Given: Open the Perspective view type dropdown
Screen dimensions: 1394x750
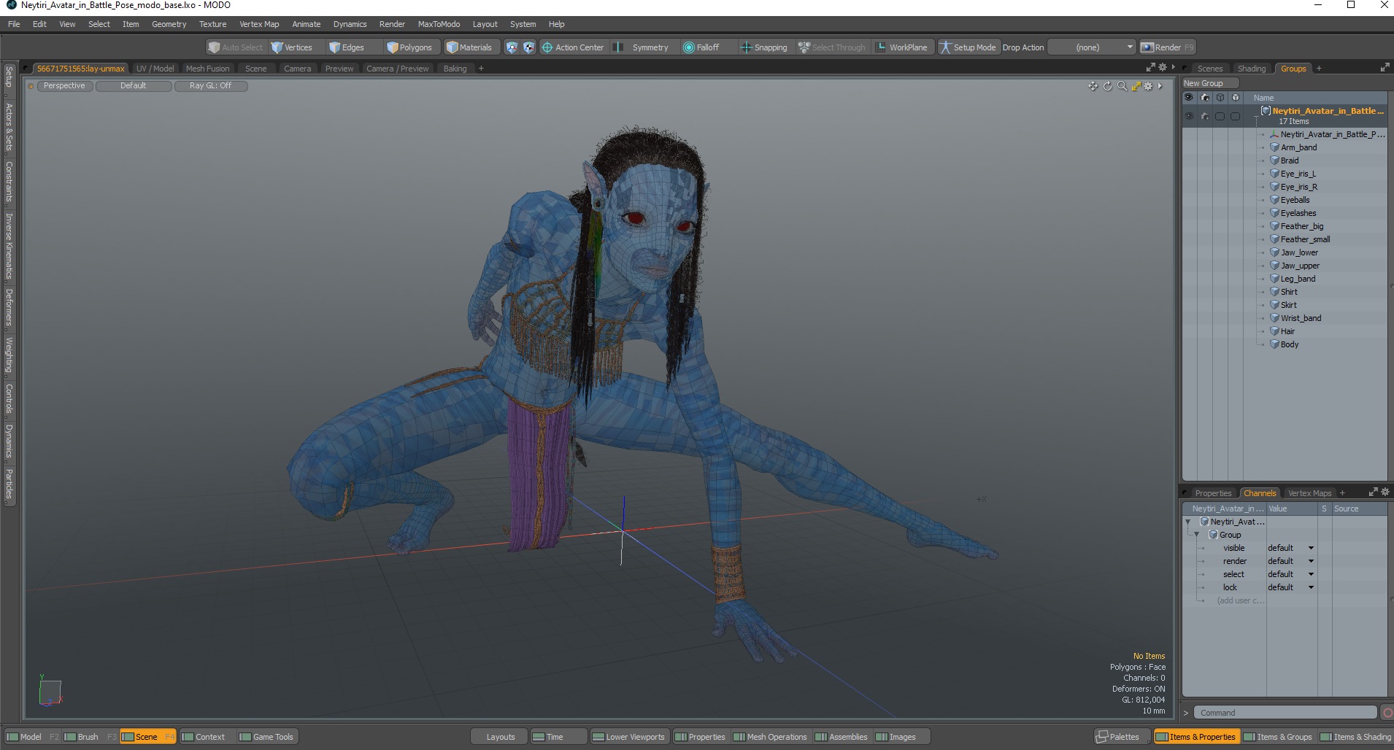Looking at the screenshot, I should pyautogui.click(x=64, y=86).
